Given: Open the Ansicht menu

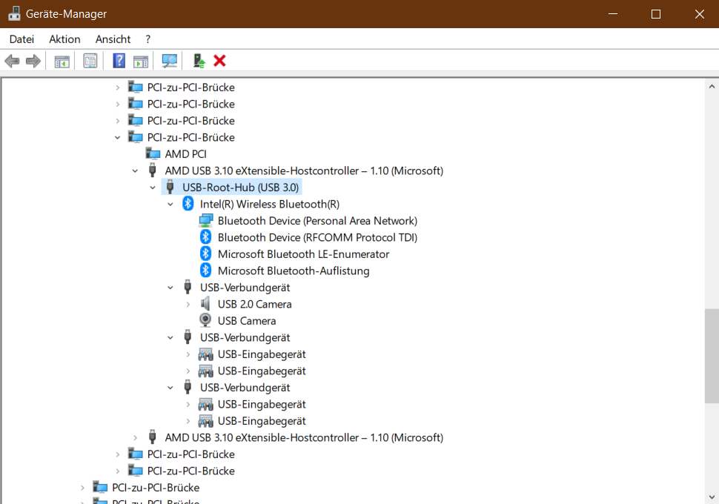Looking at the screenshot, I should click(113, 39).
